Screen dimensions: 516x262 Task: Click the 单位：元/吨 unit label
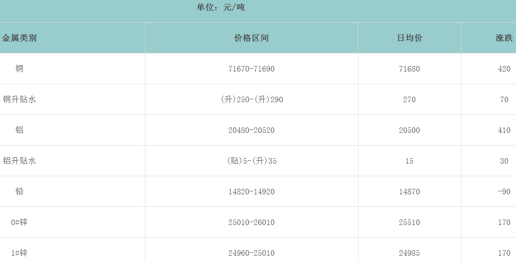point(221,8)
